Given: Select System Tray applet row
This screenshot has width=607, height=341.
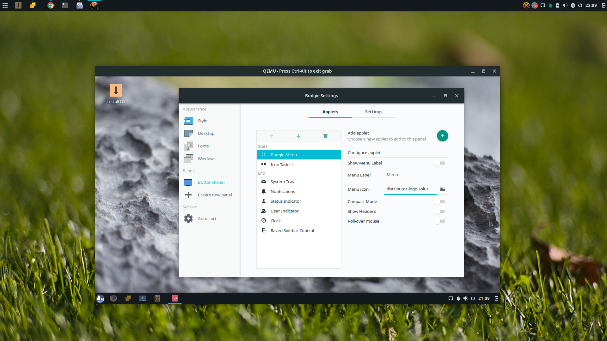Looking at the screenshot, I should coord(299,182).
